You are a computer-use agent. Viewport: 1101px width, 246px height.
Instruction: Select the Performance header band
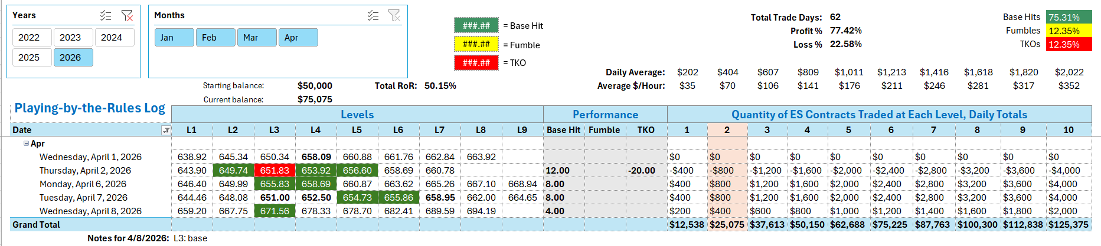605,114
